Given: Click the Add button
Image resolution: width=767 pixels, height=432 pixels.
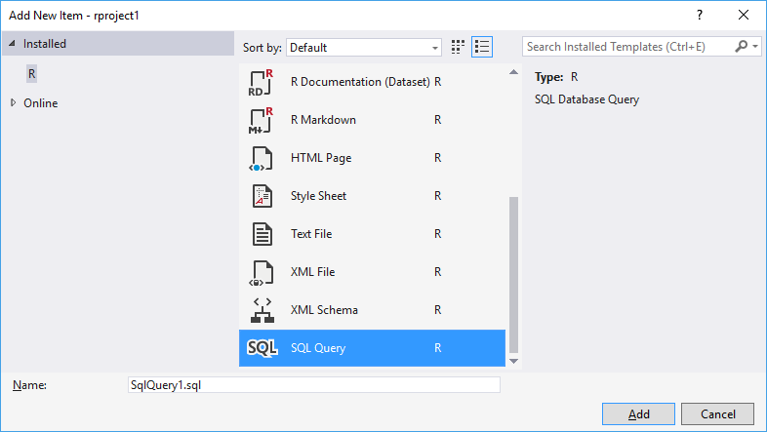Looking at the screenshot, I should pyautogui.click(x=638, y=413).
